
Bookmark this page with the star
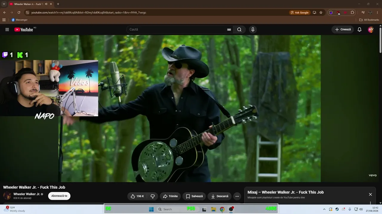pos(321,12)
